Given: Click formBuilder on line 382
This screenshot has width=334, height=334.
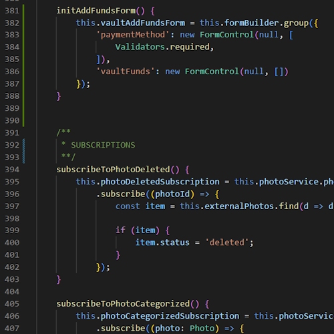Looking at the screenshot, I should click(x=252, y=23).
